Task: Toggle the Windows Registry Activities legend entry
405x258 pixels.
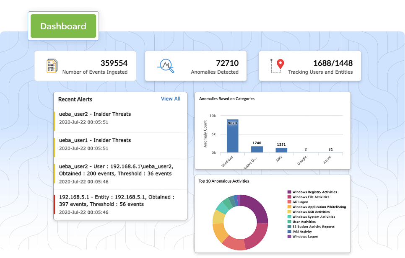Action: (x=315, y=192)
